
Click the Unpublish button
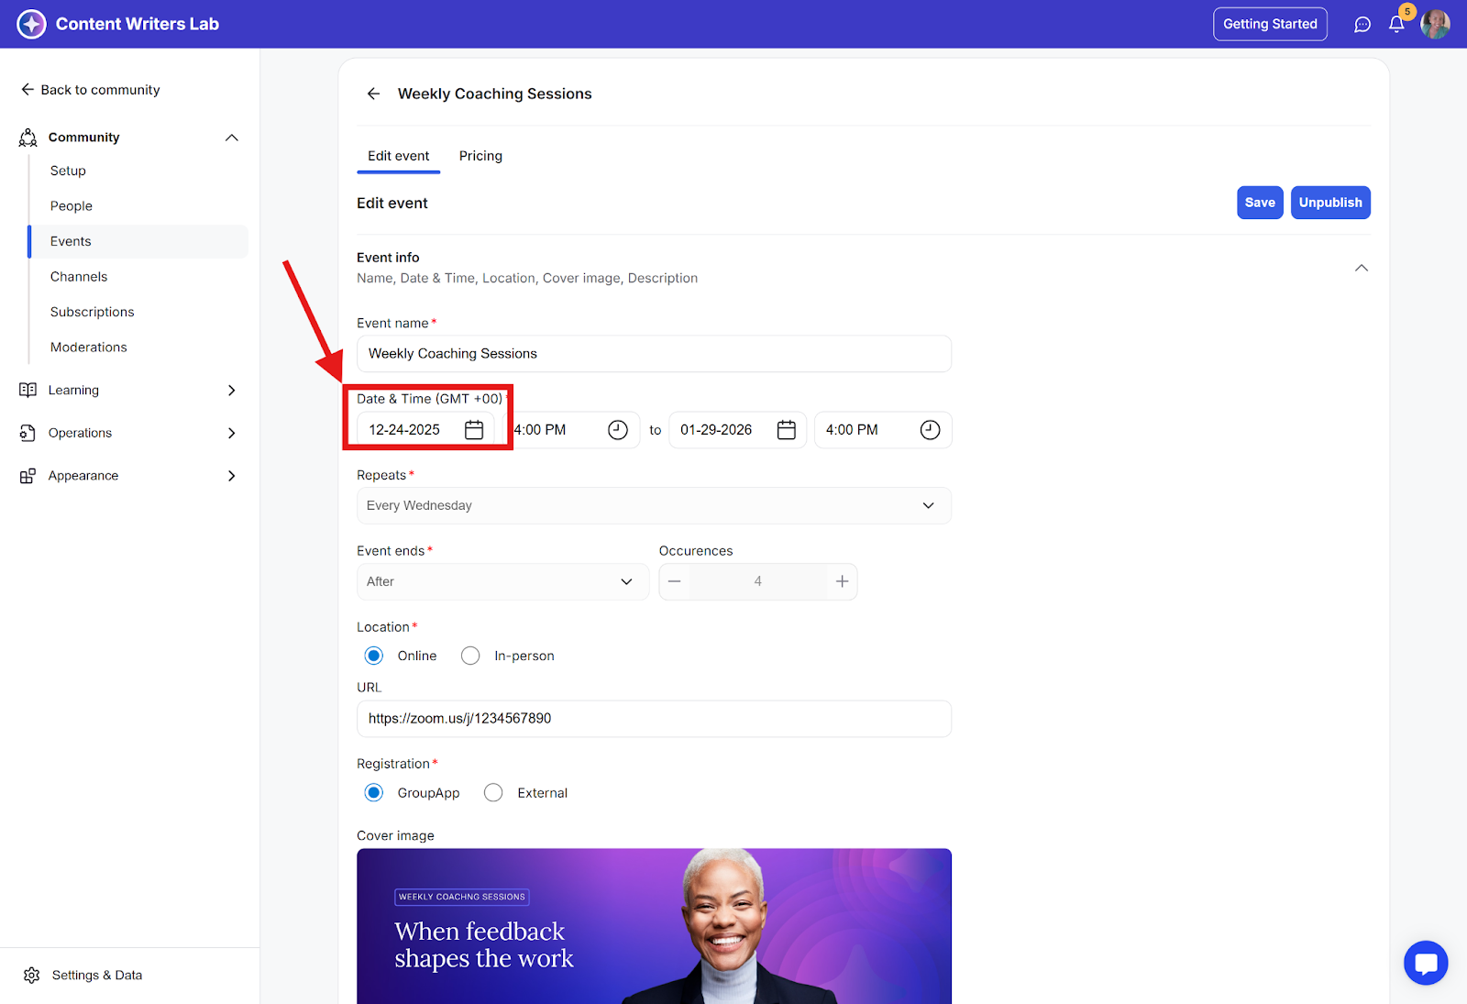coord(1329,203)
